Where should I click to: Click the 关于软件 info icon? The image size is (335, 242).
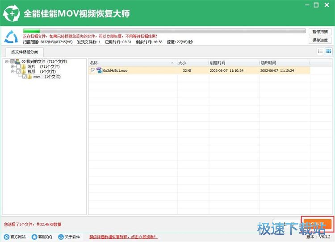click(61, 237)
